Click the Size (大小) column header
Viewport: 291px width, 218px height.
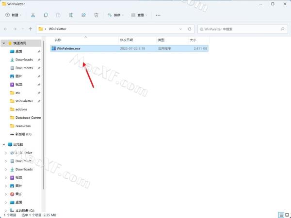coord(193,40)
